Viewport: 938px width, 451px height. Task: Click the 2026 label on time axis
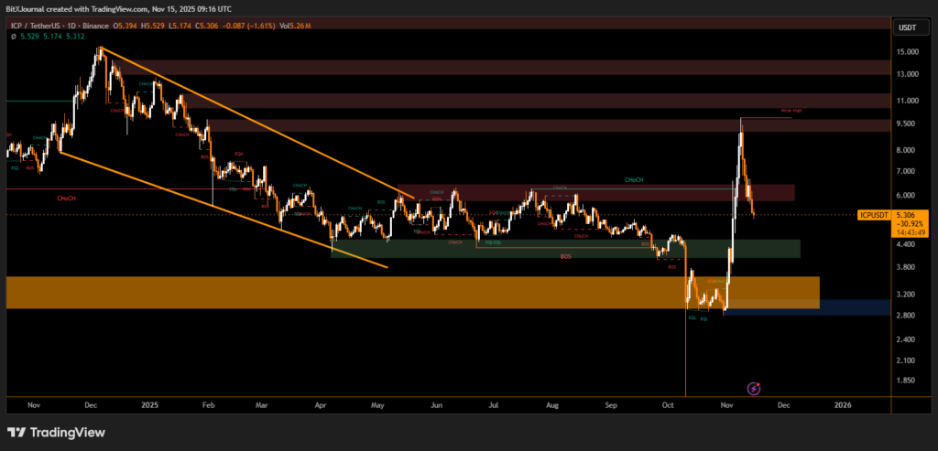pos(843,403)
